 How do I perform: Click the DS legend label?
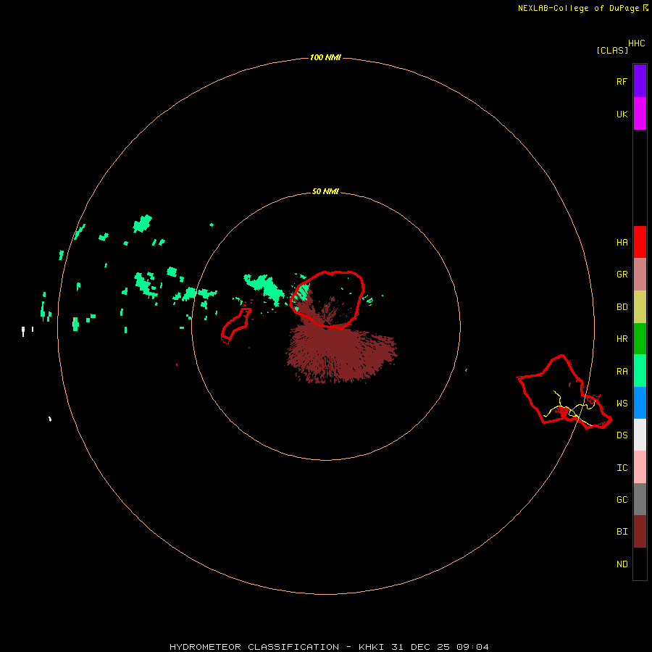tap(622, 435)
